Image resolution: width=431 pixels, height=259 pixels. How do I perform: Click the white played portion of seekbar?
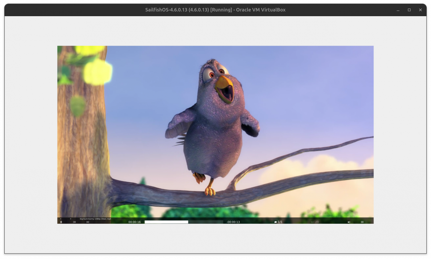click(x=166, y=222)
